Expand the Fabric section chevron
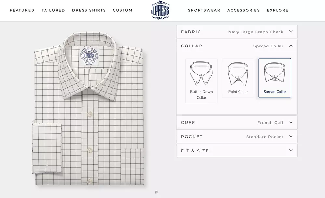Screen dimensions: 325x198 (x=291, y=32)
